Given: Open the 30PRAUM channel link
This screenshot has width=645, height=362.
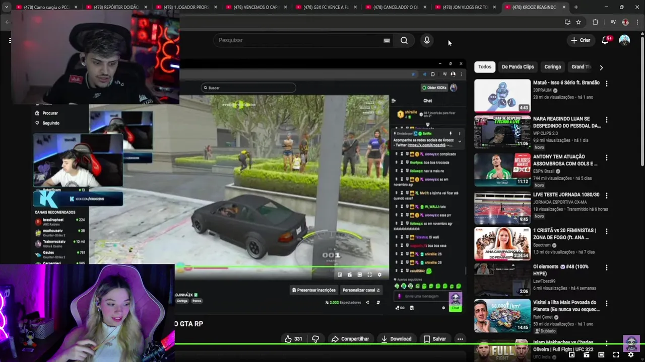Looking at the screenshot, I should coord(543,90).
